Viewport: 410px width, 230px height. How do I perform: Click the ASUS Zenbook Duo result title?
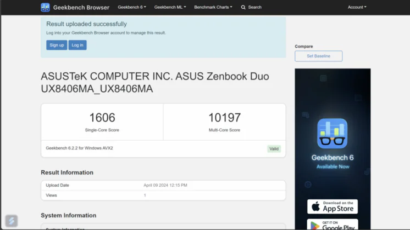point(155,83)
